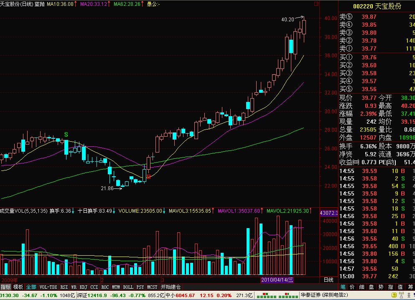
Task: Click the 卖① ask row at 39.77
Action: click(x=377, y=48)
